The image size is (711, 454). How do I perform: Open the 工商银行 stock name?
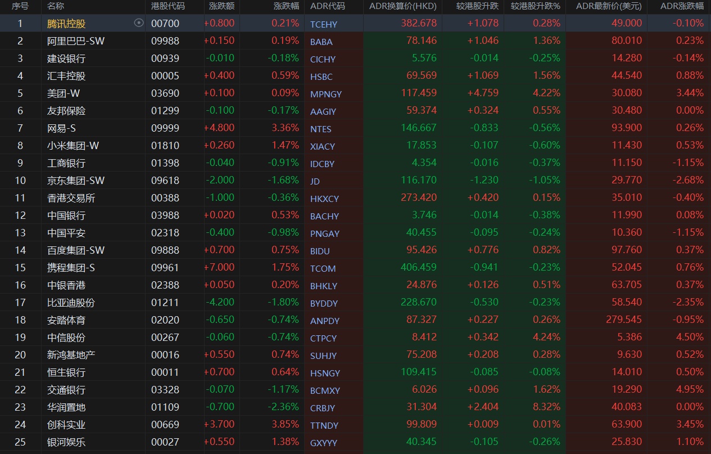pos(66,163)
